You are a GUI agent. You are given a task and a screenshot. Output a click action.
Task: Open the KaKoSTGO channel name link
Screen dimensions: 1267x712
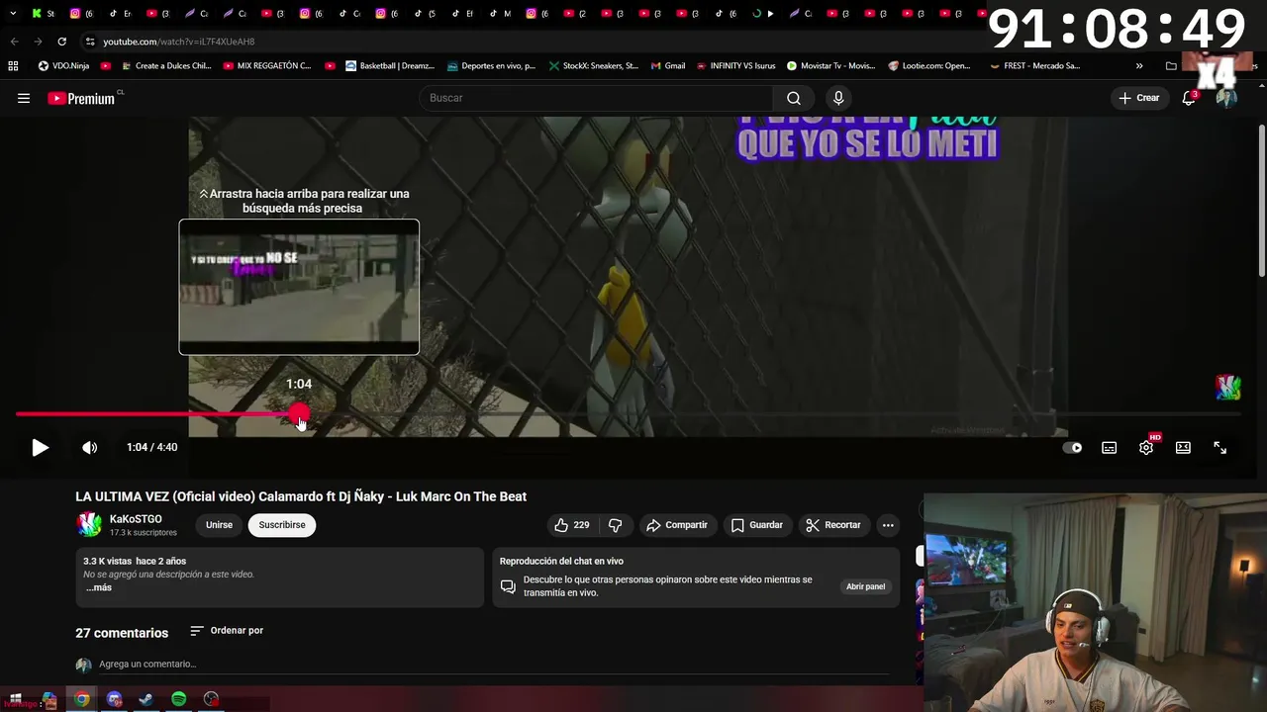136,519
